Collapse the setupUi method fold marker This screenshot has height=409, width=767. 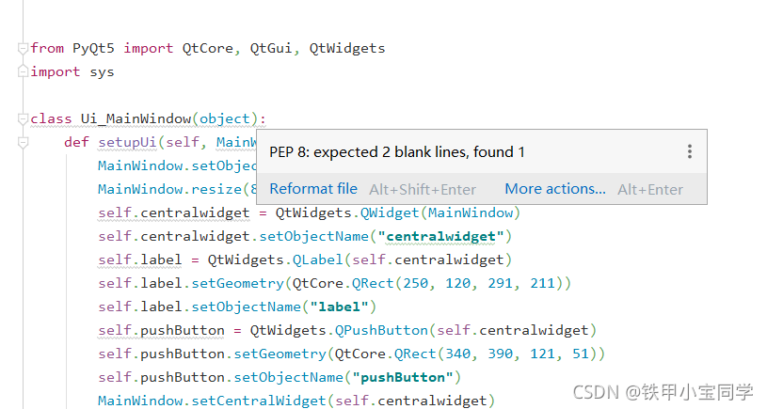click(23, 143)
